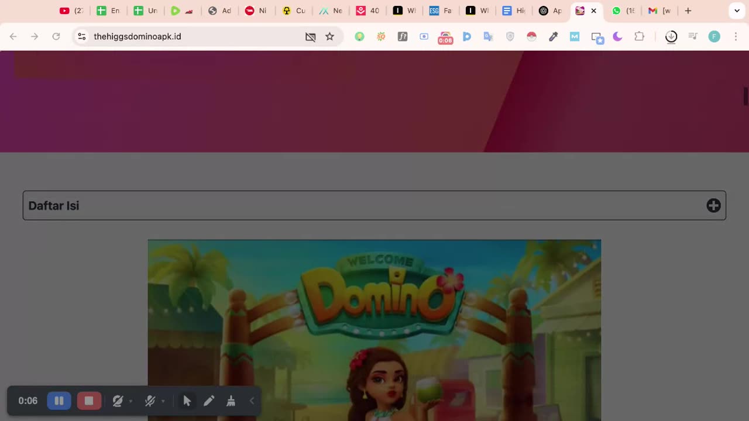This screenshot has width=749, height=421.
Task: Switch to the tab labeled En
Action: click(x=108, y=11)
